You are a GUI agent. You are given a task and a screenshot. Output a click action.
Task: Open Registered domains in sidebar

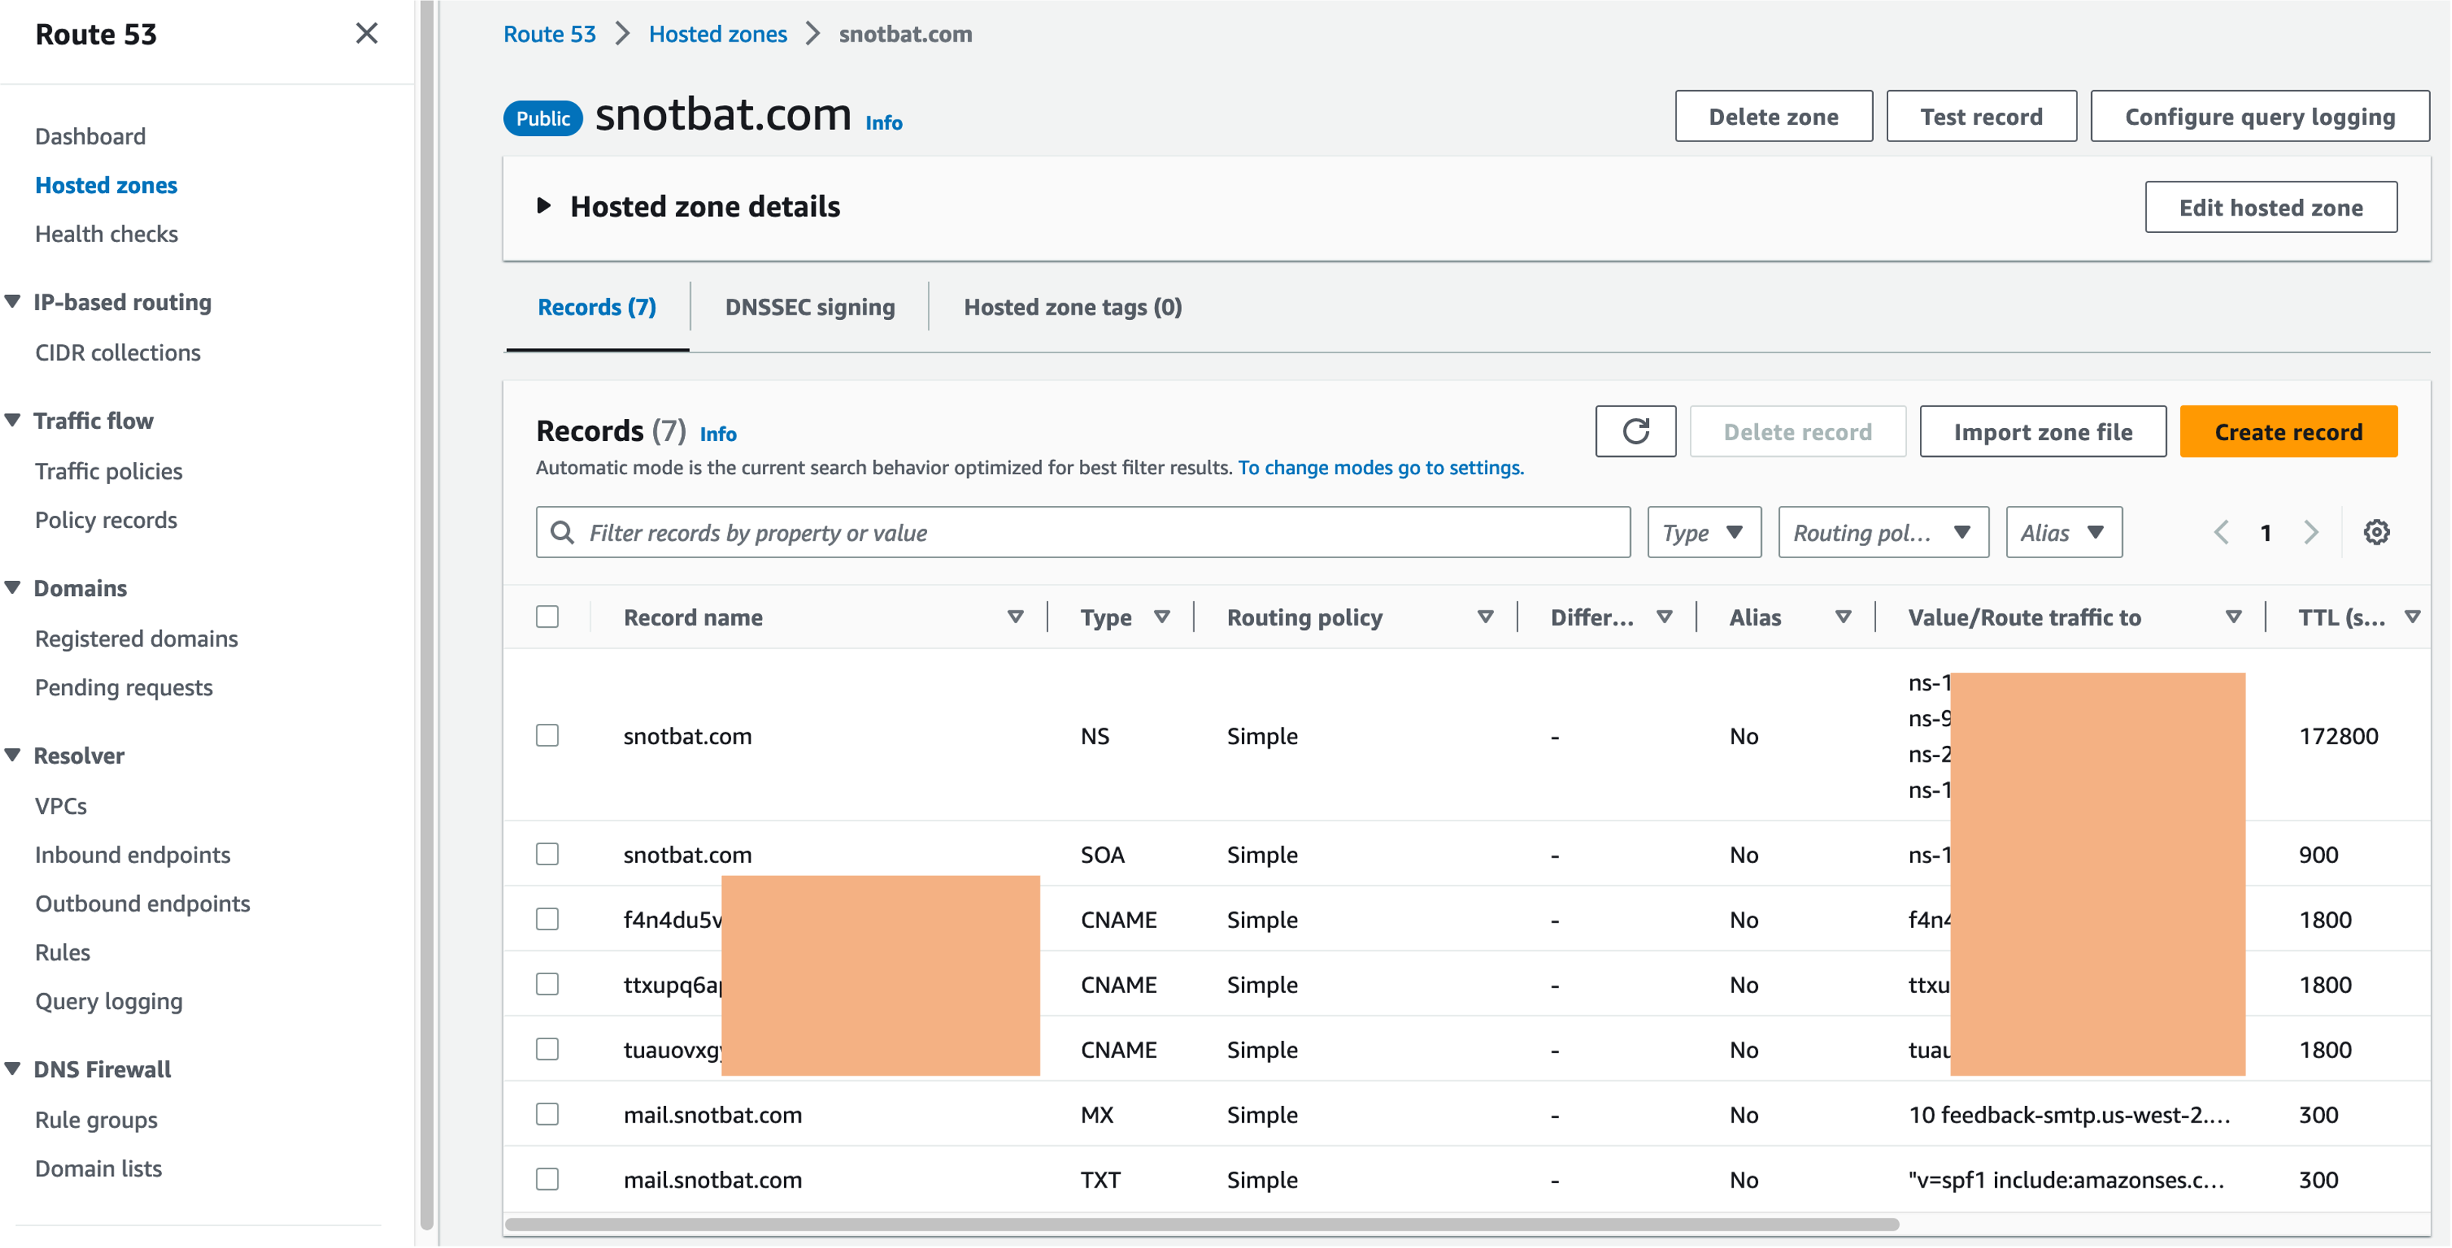[136, 639]
